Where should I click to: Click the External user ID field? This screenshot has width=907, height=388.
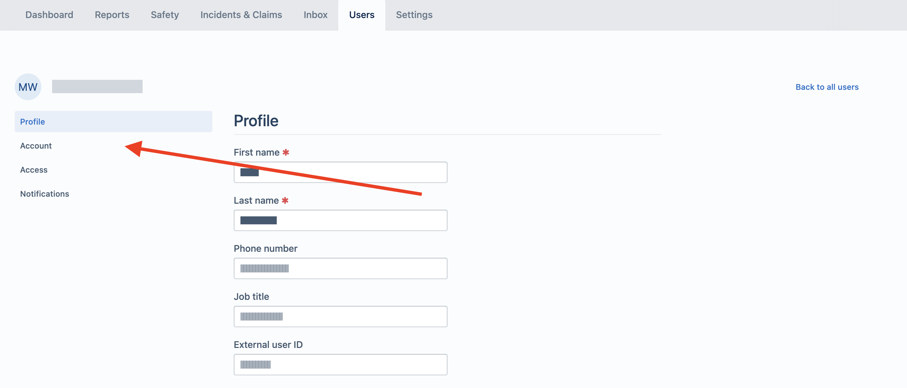[x=340, y=364]
